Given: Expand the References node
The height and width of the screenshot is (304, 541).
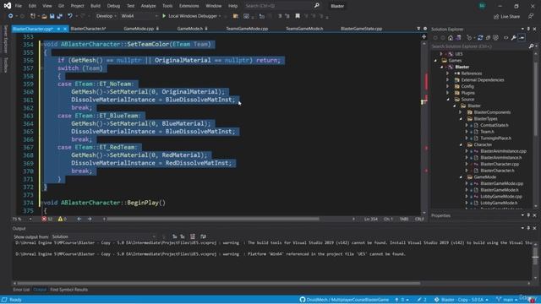Looking at the screenshot, I should [x=447, y=73].
